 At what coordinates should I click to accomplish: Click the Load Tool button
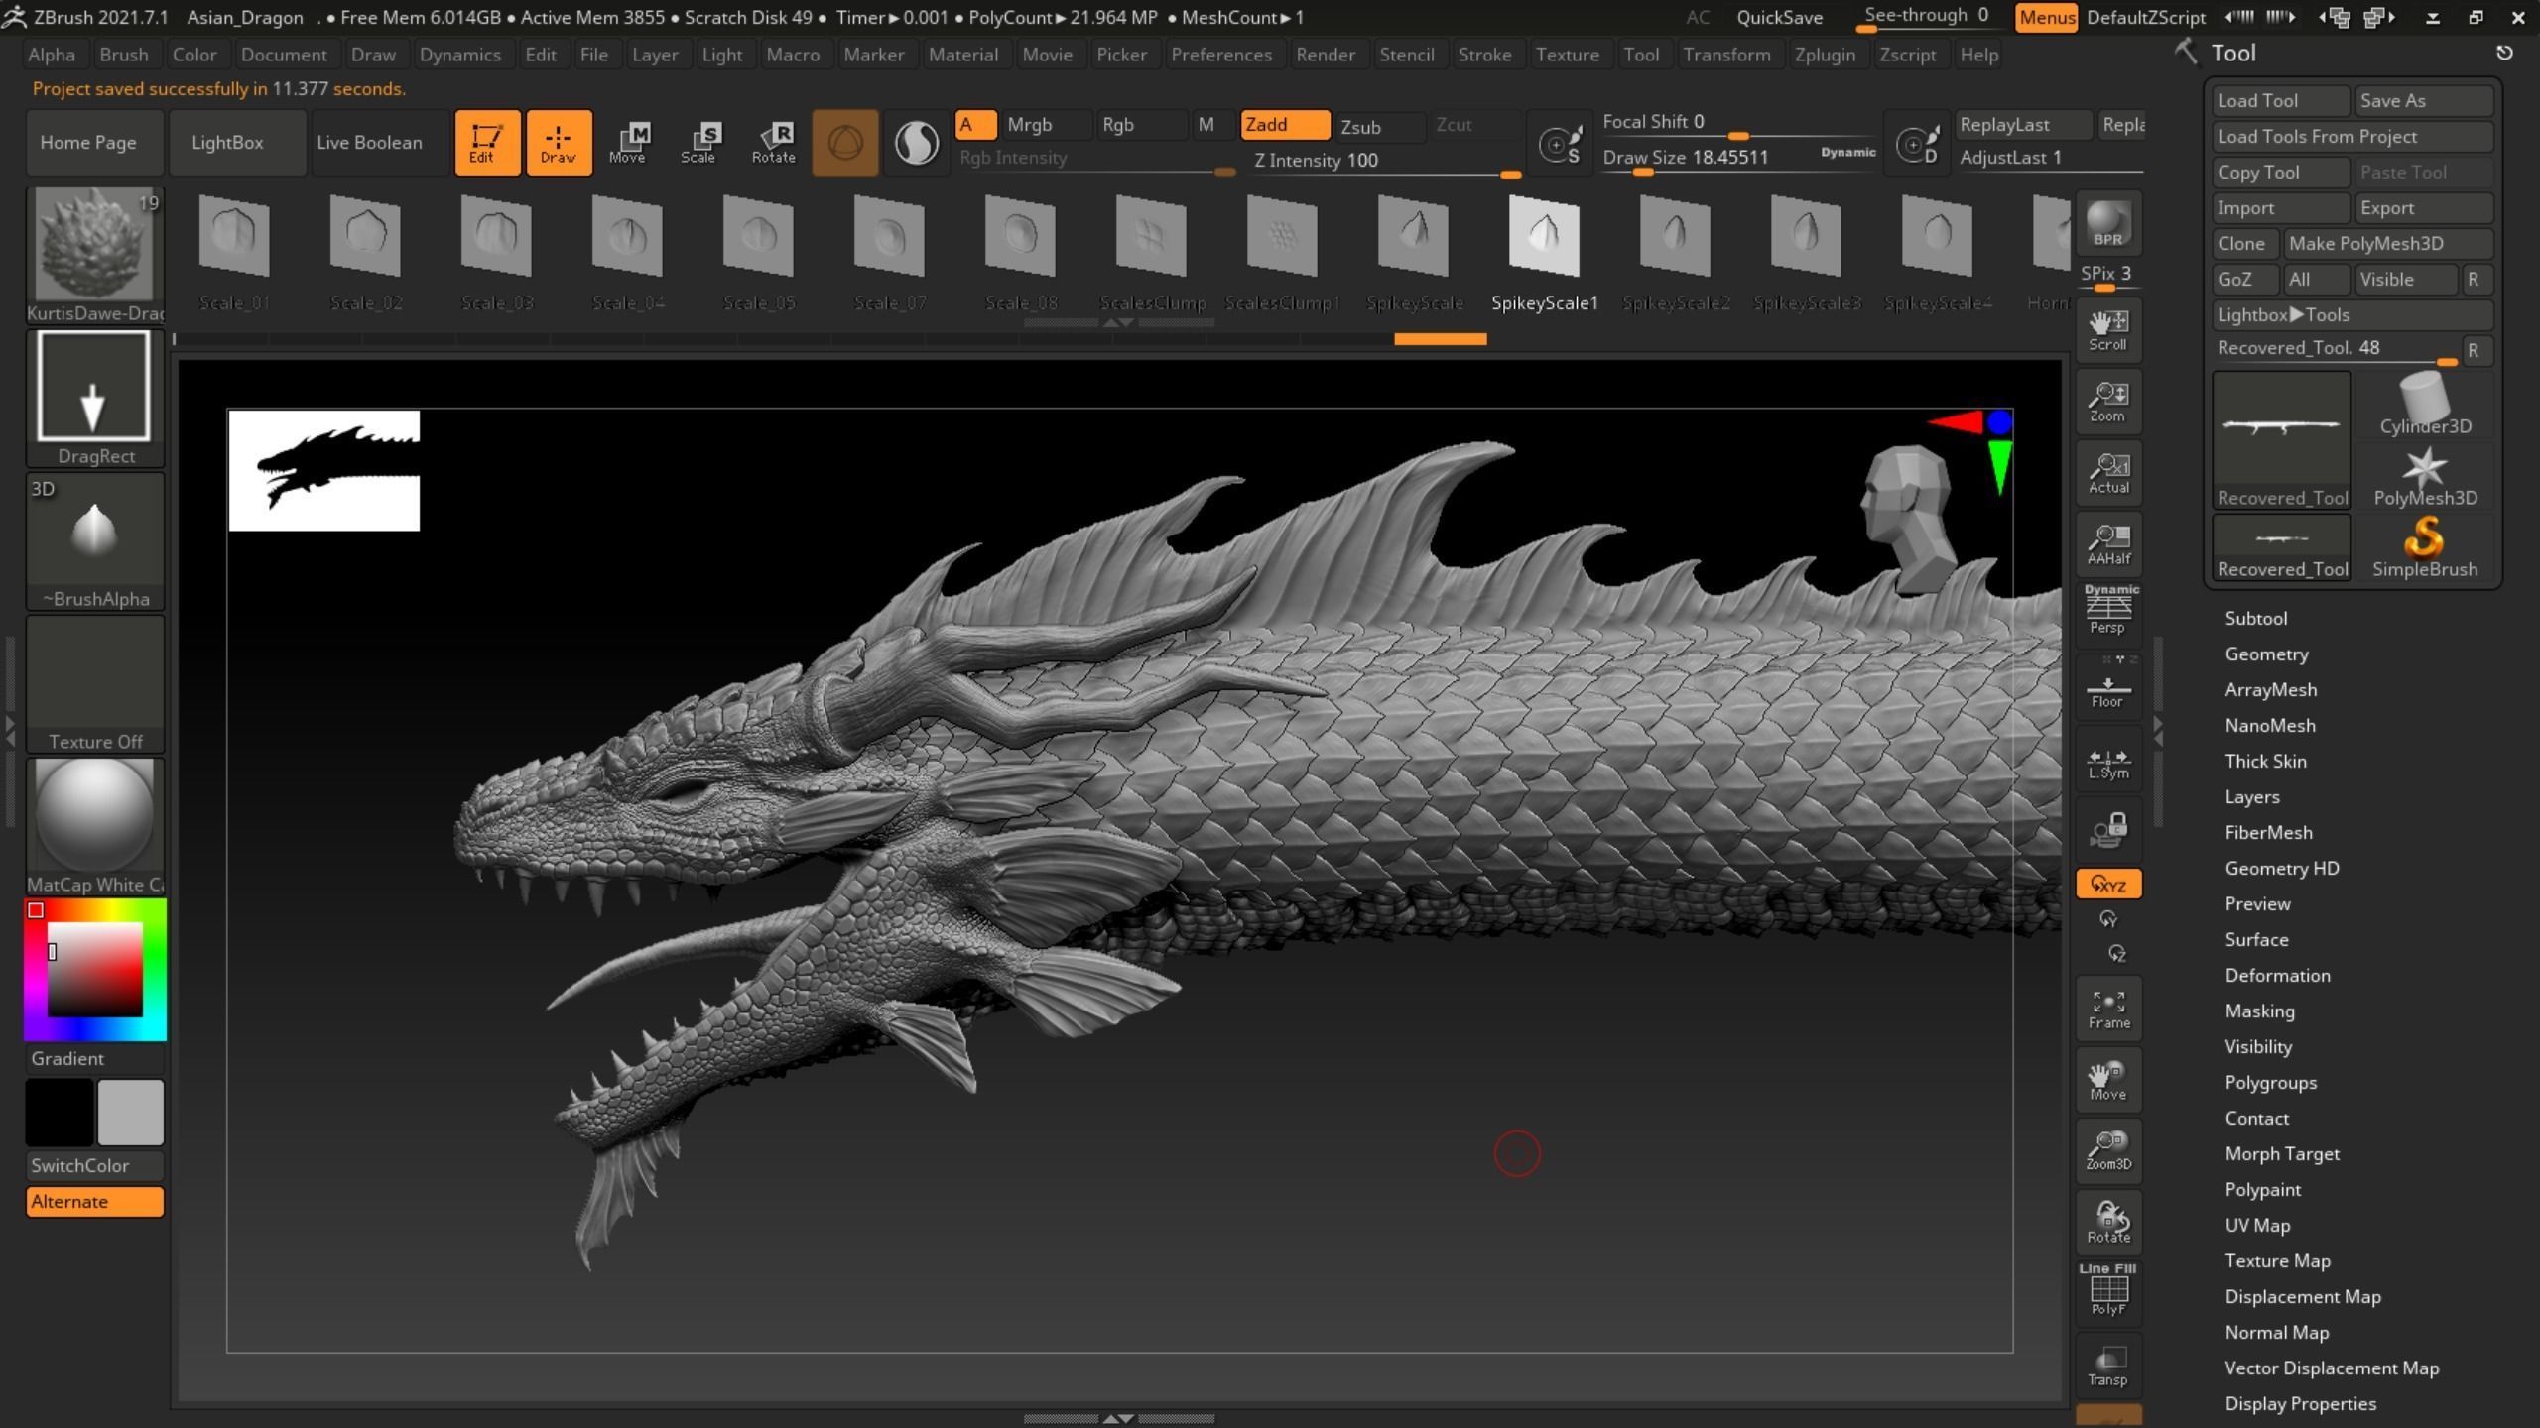coord(2281,101)
